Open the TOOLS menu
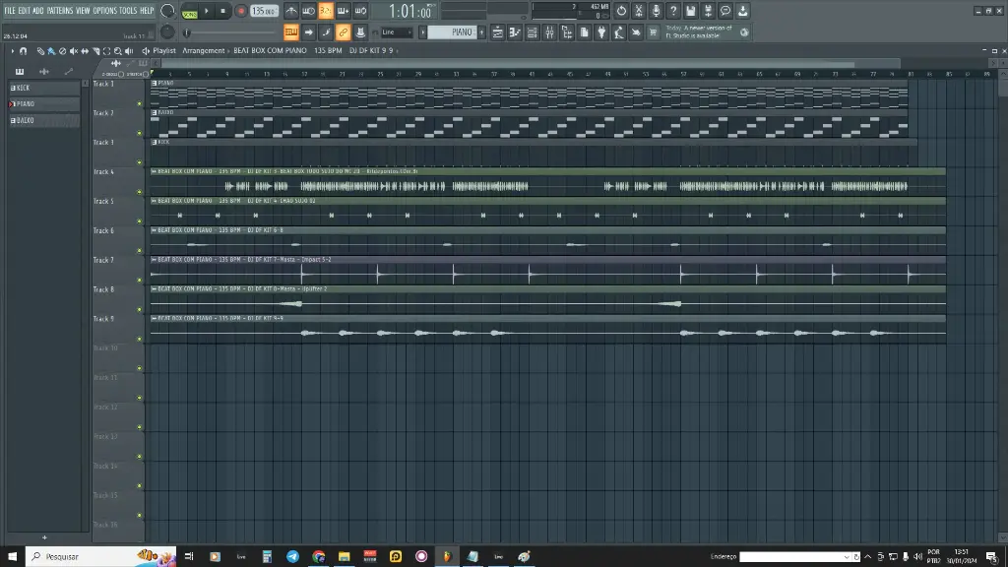Screen dimensions: 1008x567 tap(128, 11)
